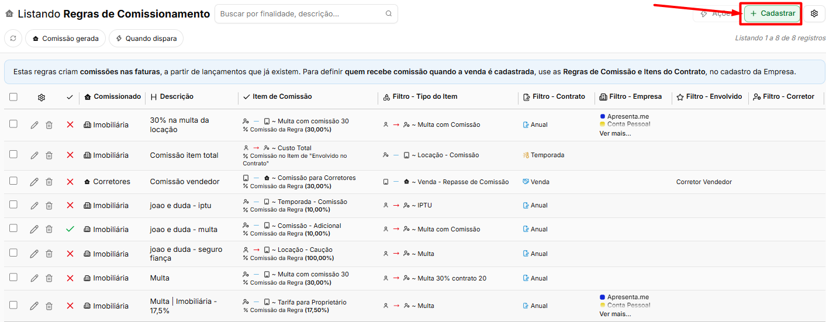The height and width of the screenshot is (322, 826).
Task: Click the green check on 'joao e duda - multa' row
Action: pos(70,229)
